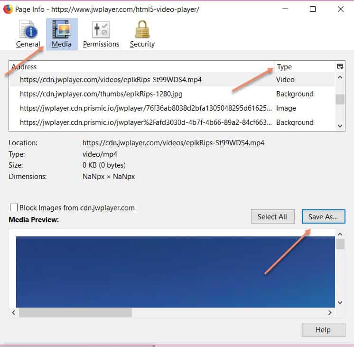Click the Save As... button
Image resolution: width=354 pixels, height=347 pixels.
323,217
